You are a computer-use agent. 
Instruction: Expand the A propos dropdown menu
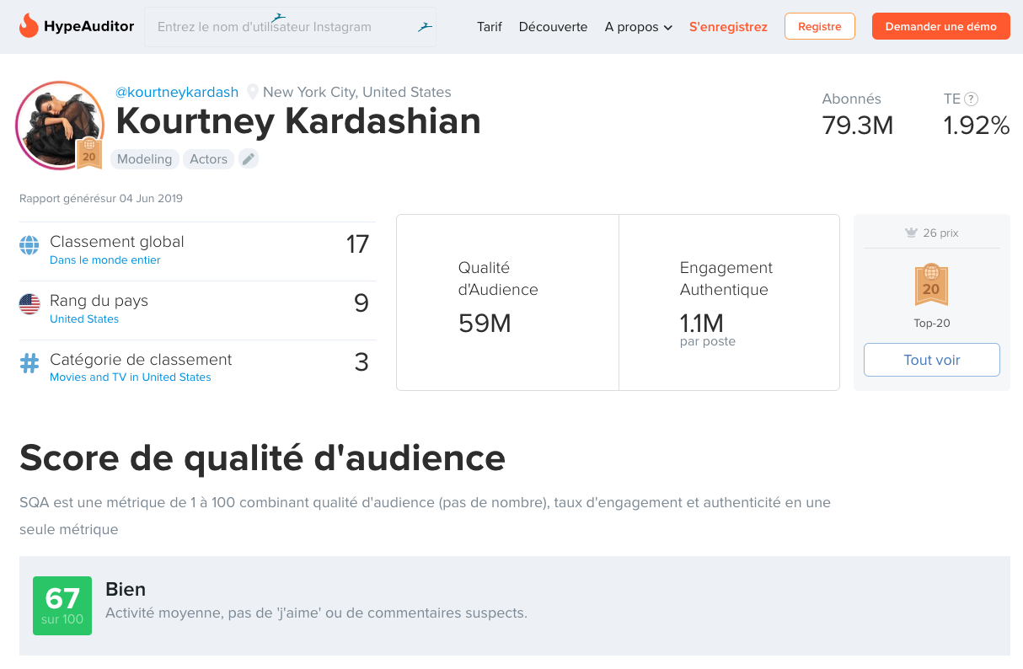pyautogui.click(x=638, y=27)
